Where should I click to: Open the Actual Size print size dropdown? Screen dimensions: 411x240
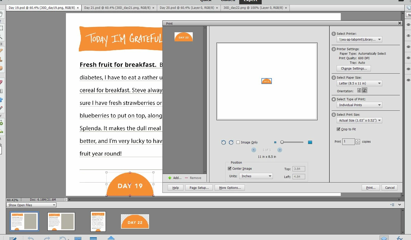pos(359,121)
